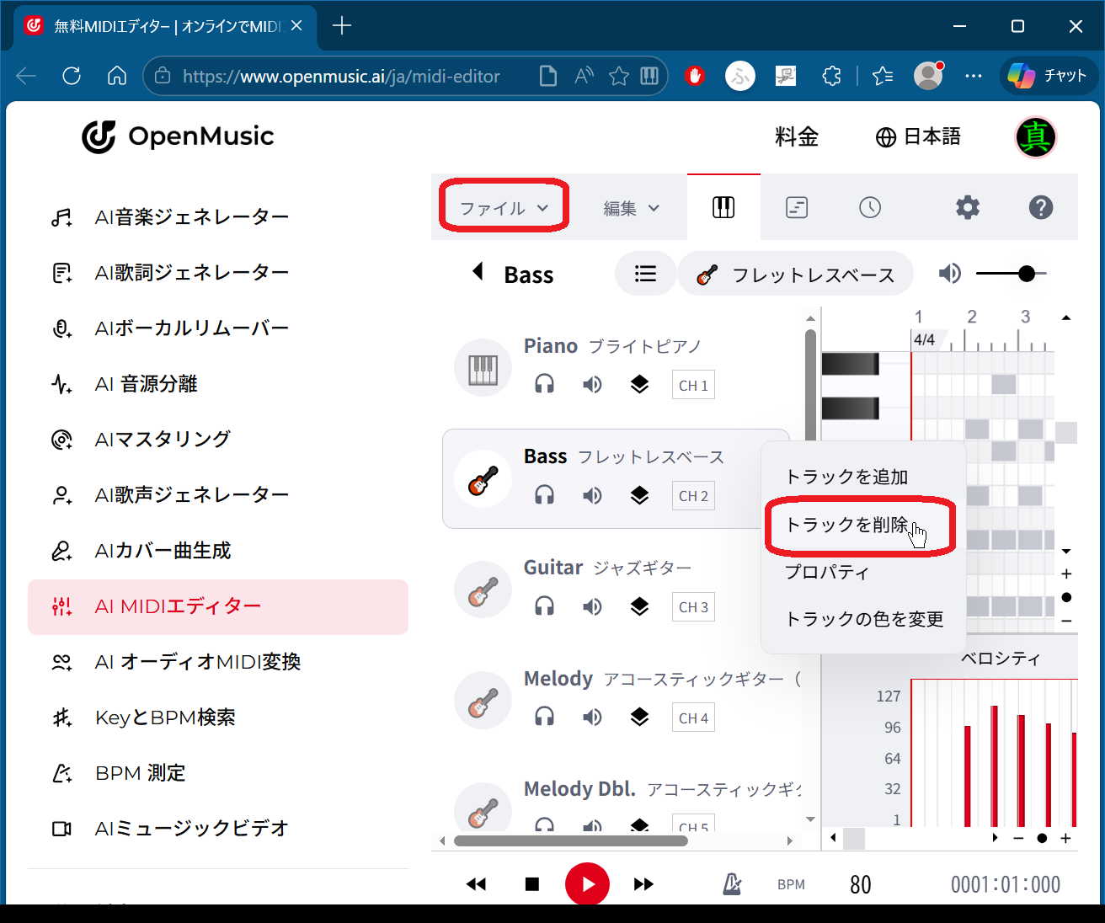Click the help question mark icon

tap(1041, 207)
